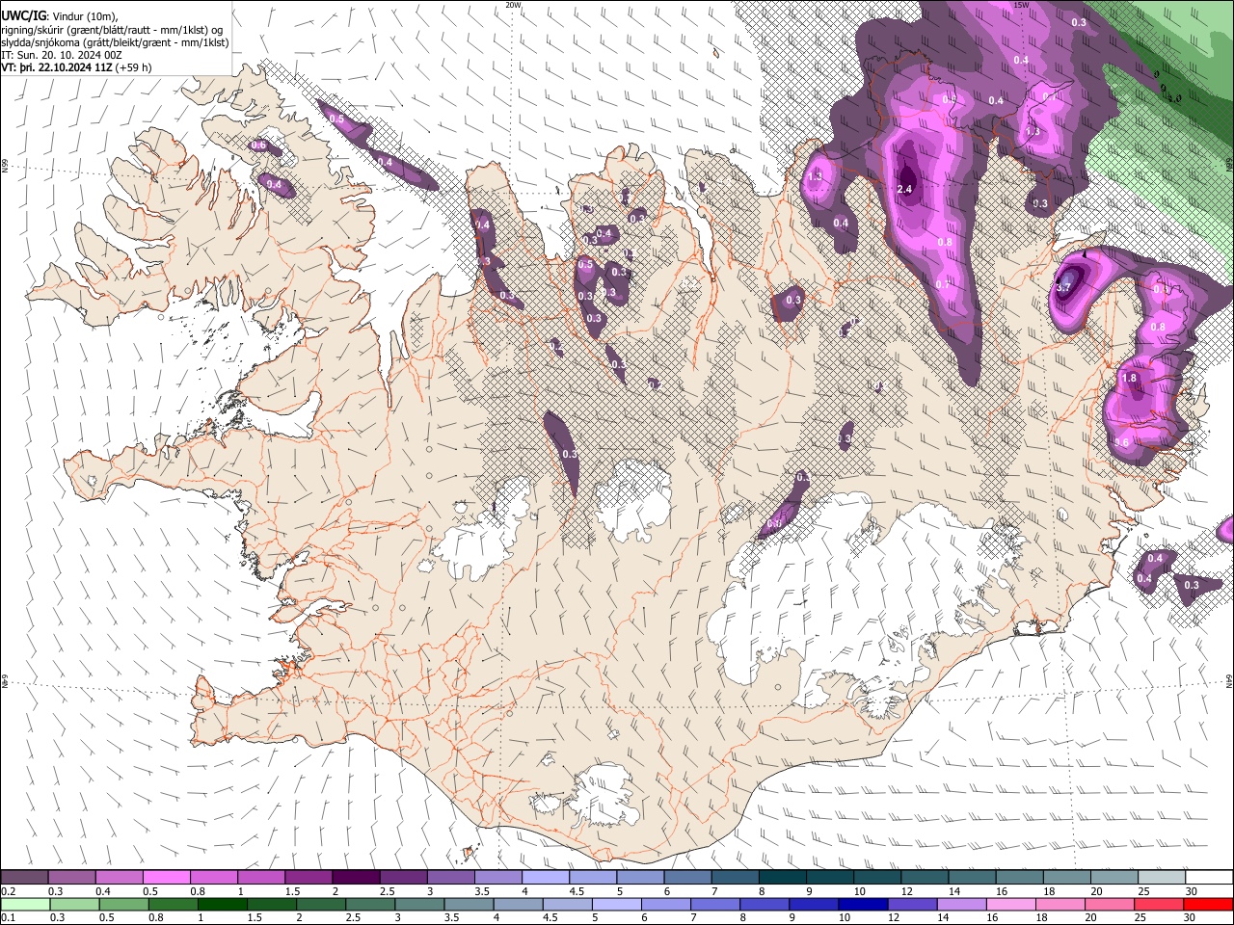Select the pale green bottom-row swatch at 0.1
Viewport: 1234px width, 925px height.
[25, 905]
